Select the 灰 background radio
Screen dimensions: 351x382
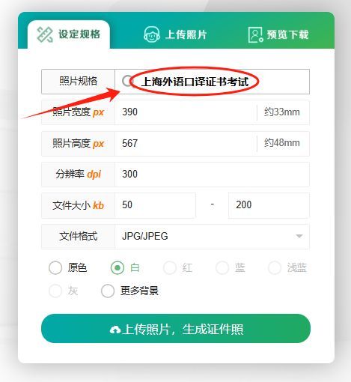tap(55, 291)
